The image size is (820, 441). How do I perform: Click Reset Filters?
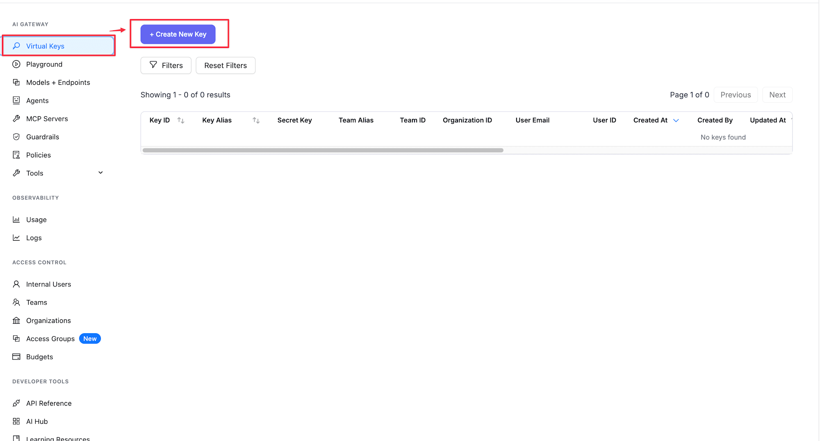[x=225, y=65]
